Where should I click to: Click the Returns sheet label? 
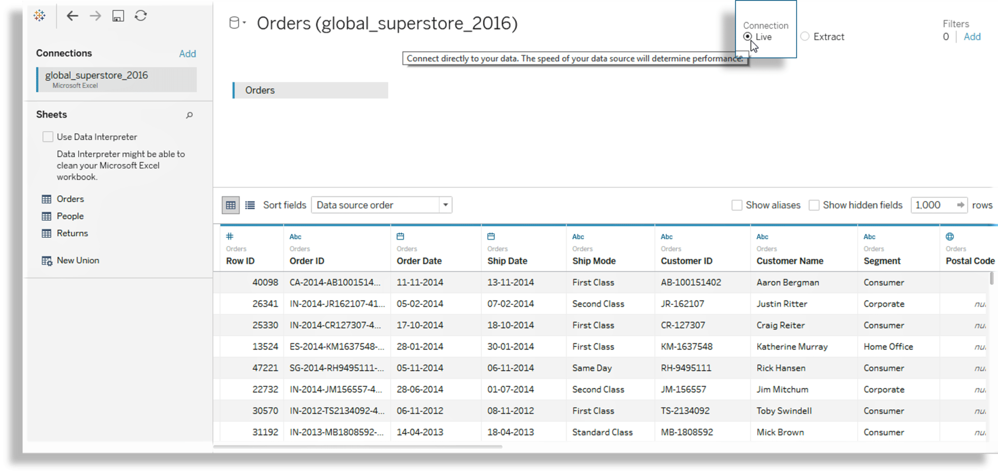coord(72,233)
